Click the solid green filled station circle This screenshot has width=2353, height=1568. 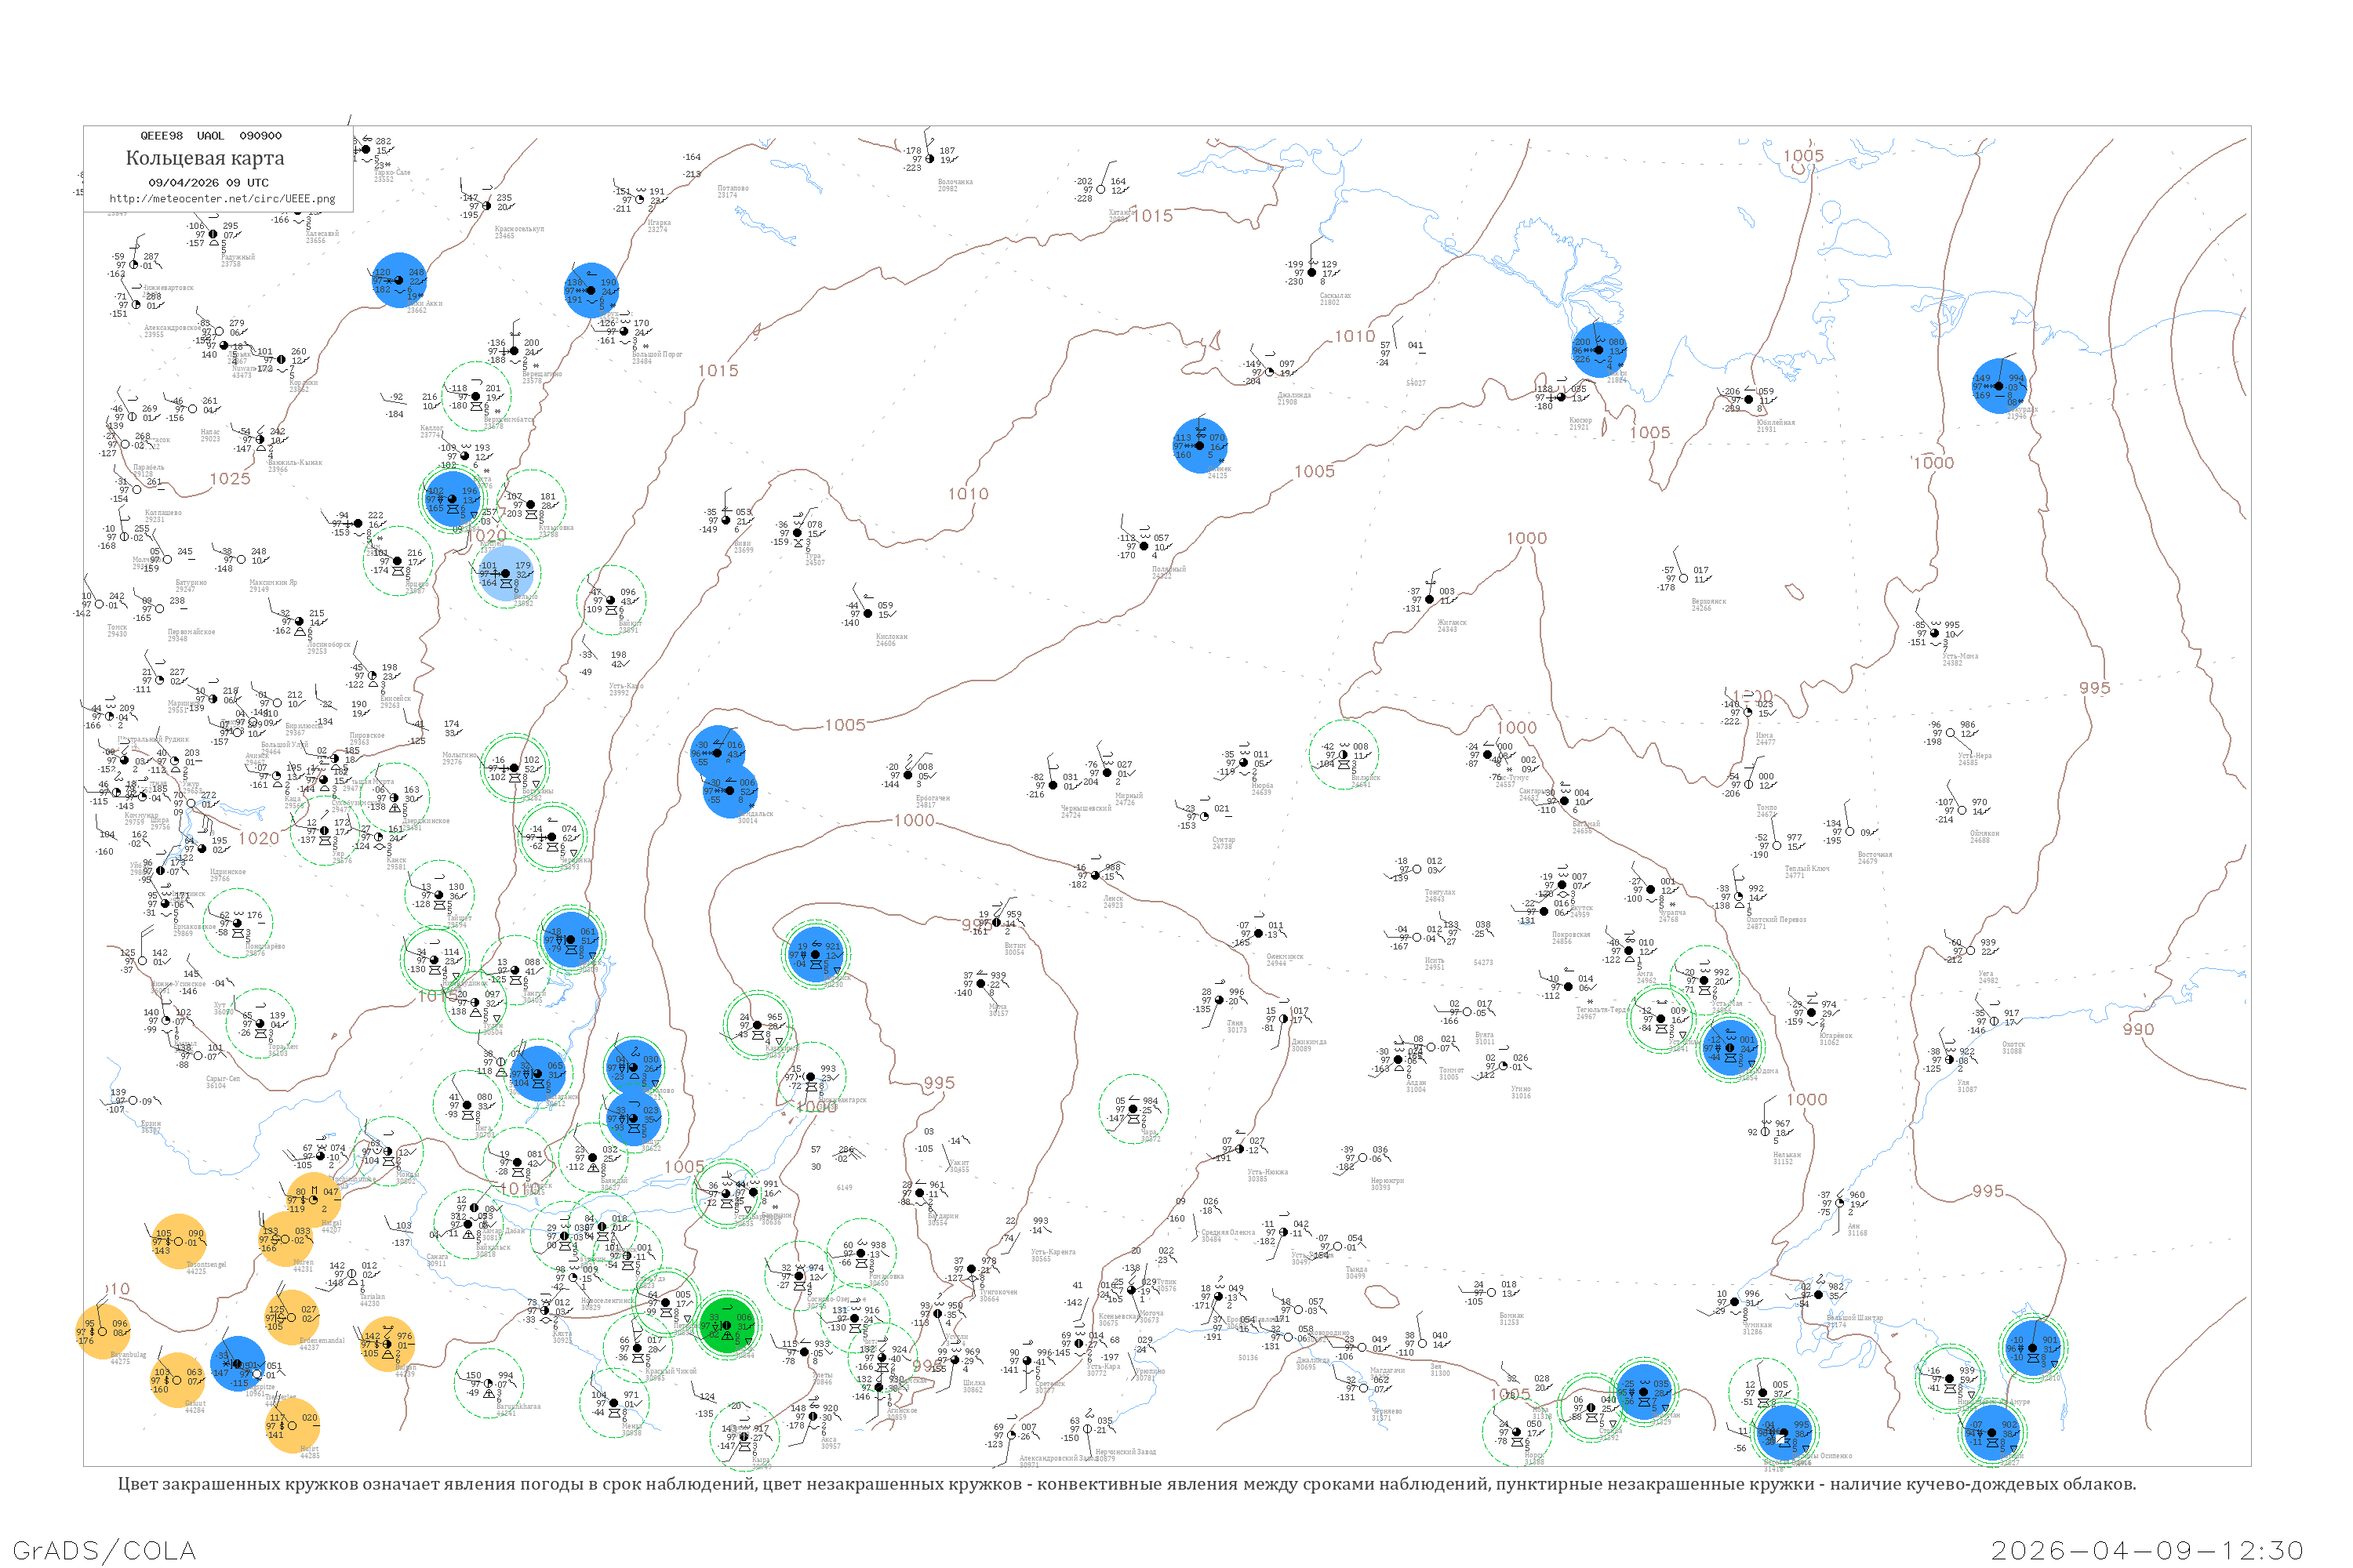click(727, 1326)
